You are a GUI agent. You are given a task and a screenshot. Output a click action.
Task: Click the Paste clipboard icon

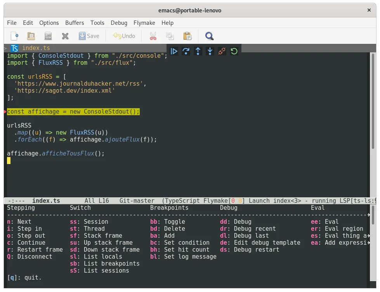click(x=187, y=36)
